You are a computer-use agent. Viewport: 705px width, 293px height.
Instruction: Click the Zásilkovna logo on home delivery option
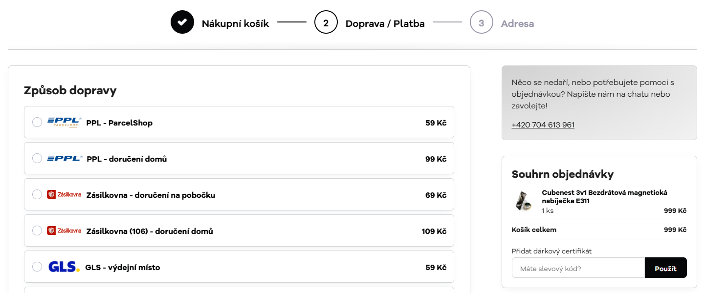[65, 230]
